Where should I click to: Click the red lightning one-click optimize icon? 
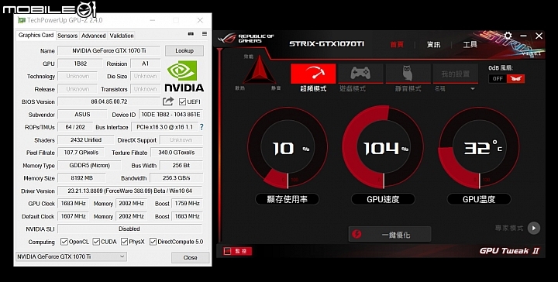(x=356, y=234)
